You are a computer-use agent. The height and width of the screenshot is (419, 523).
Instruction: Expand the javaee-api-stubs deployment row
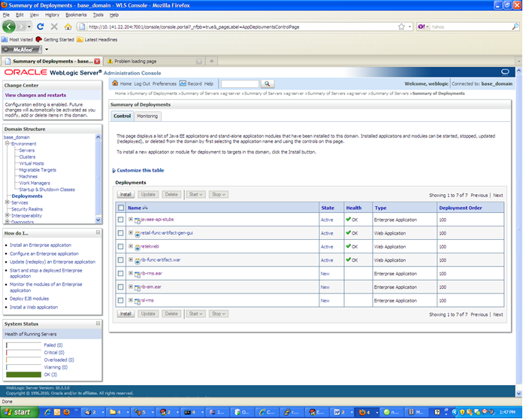point(131,220)
